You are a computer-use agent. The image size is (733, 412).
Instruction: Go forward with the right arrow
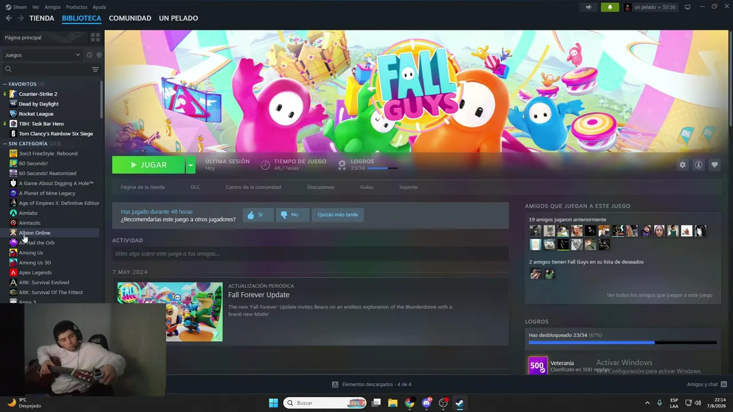click(21, 18)
